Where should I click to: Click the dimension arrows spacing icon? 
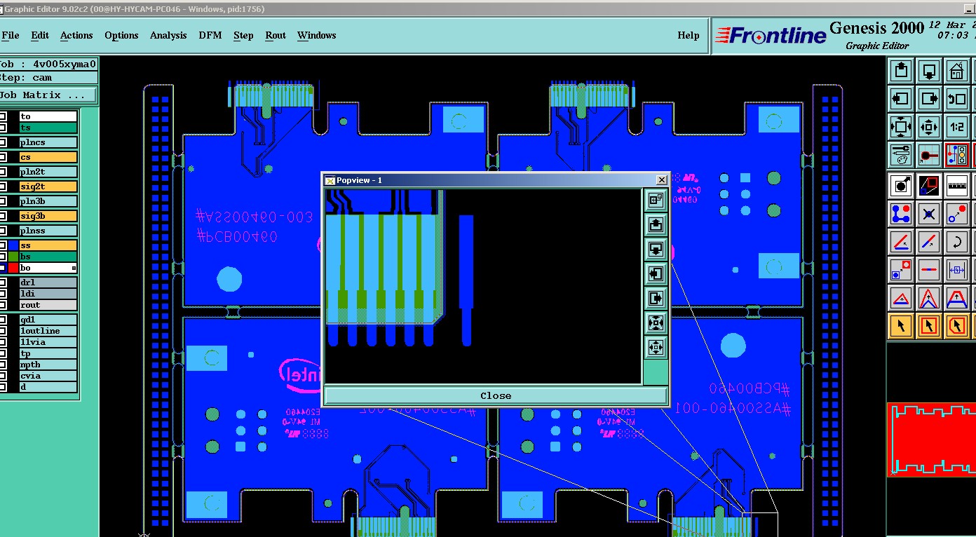(x=957, y=270)
